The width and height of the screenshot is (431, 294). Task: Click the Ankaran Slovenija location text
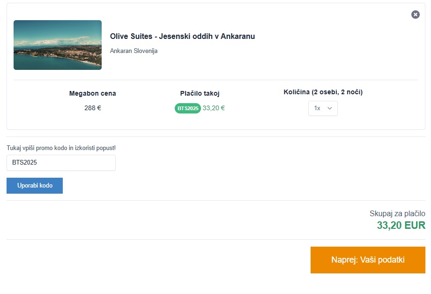click(134, 51)
